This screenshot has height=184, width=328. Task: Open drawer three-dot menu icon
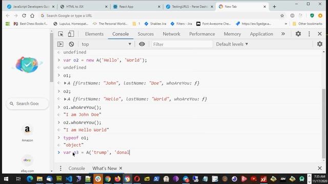tap(60, 168)
